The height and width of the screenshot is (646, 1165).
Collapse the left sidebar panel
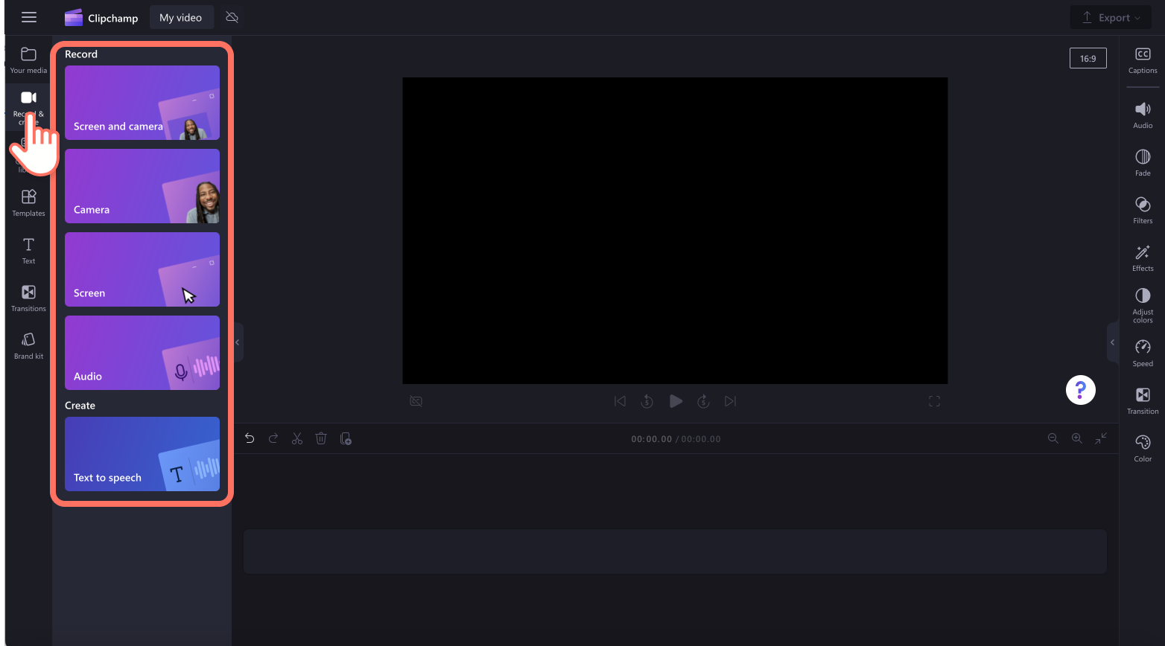238,342
